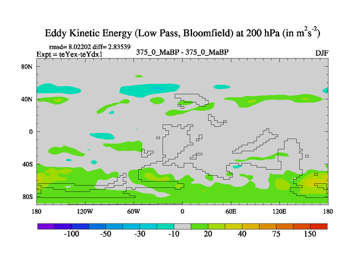
Task: Select the rmsd and diff statistics text
Action: (x=89, y=47)
